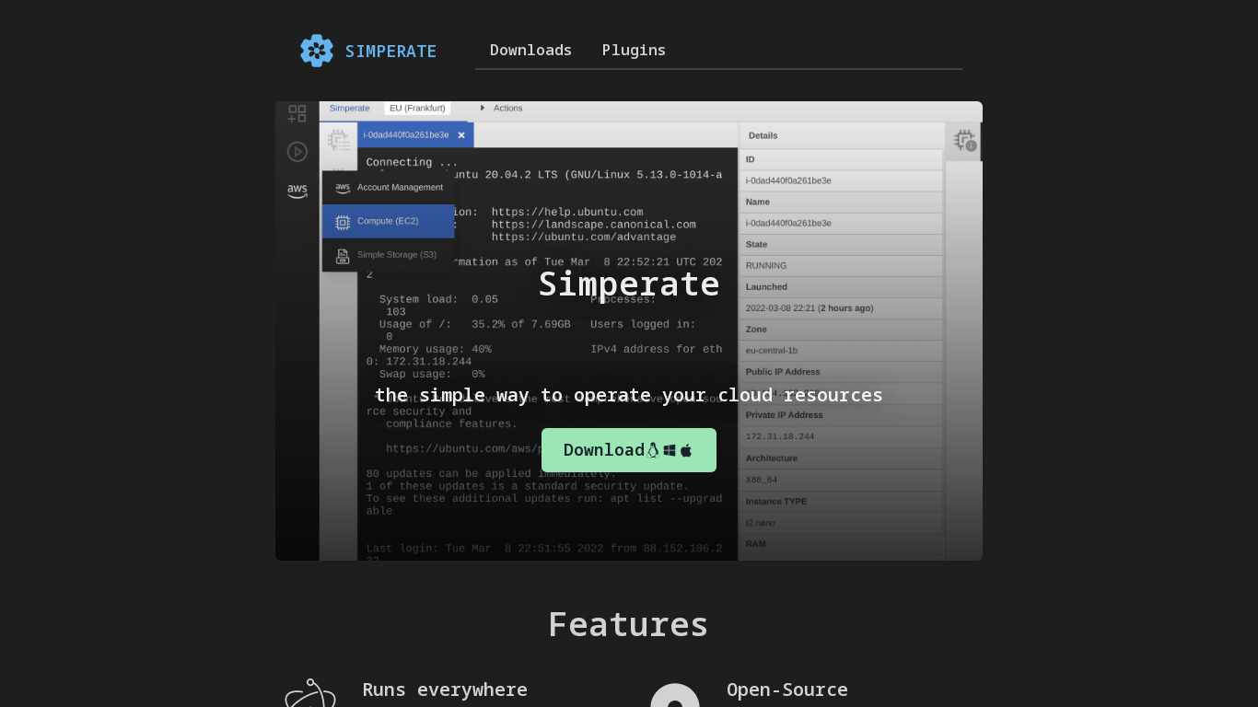Click the https://landscape.canonical.com terminal link
Image resolution: width=1258 pixels, height=707 pixels.
pyautogui.click(x=594, y=225)
